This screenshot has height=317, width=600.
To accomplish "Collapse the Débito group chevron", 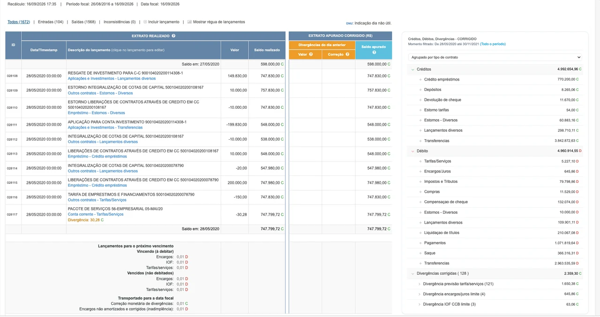I will tap(412, 151).
